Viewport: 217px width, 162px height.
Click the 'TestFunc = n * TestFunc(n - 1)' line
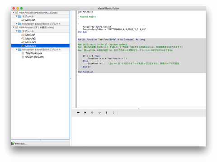(x=107, y=58)
